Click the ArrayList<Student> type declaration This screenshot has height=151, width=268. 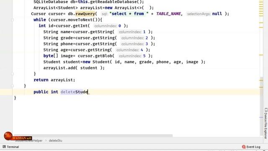56,8
